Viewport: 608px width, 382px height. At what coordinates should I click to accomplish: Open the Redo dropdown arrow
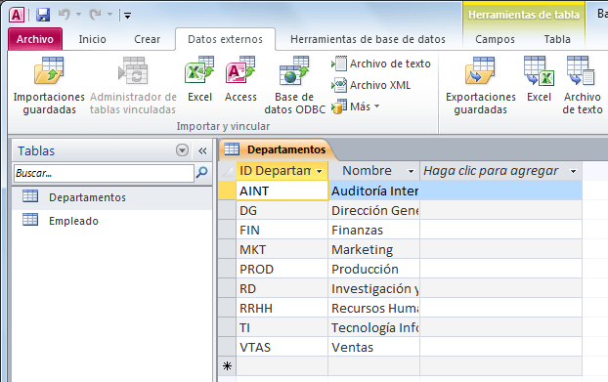tap(109, 15)
